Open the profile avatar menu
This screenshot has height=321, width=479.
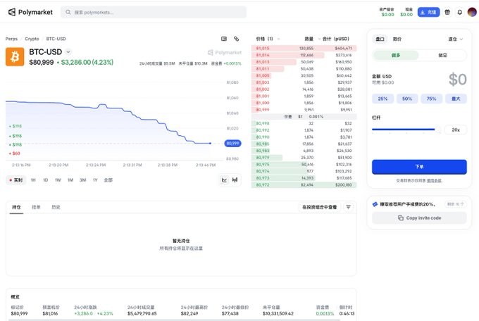point(472,12)
